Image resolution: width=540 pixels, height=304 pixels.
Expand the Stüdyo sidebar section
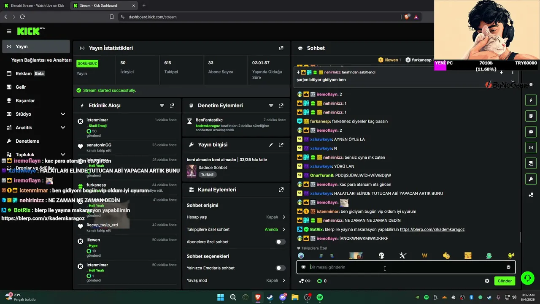tap(63, 114)
